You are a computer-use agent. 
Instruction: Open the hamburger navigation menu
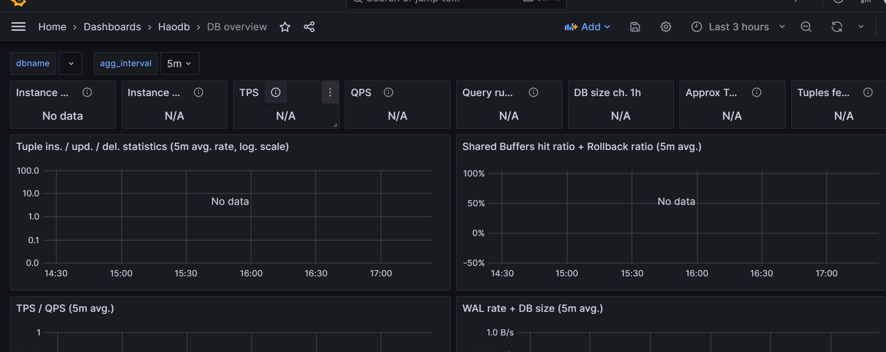tap(18, 27)
